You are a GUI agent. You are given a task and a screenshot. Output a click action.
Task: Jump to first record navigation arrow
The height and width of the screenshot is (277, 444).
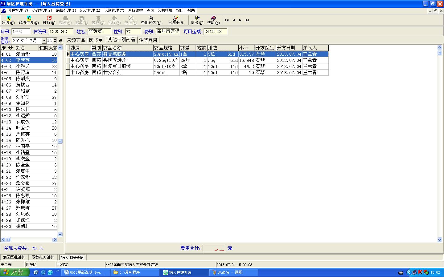pyautogui.click(x=227, y=20)
